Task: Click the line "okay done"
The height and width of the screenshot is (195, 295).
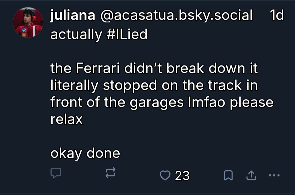Action: 85,153
